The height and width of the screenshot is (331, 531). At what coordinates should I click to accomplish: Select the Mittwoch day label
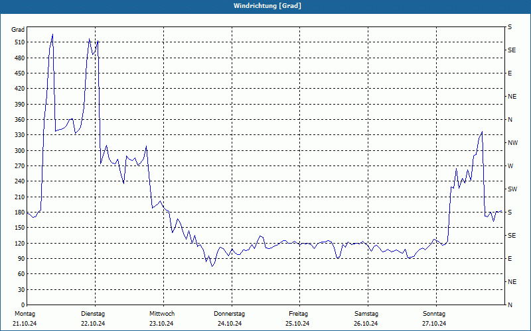click(x=162, y=314)
